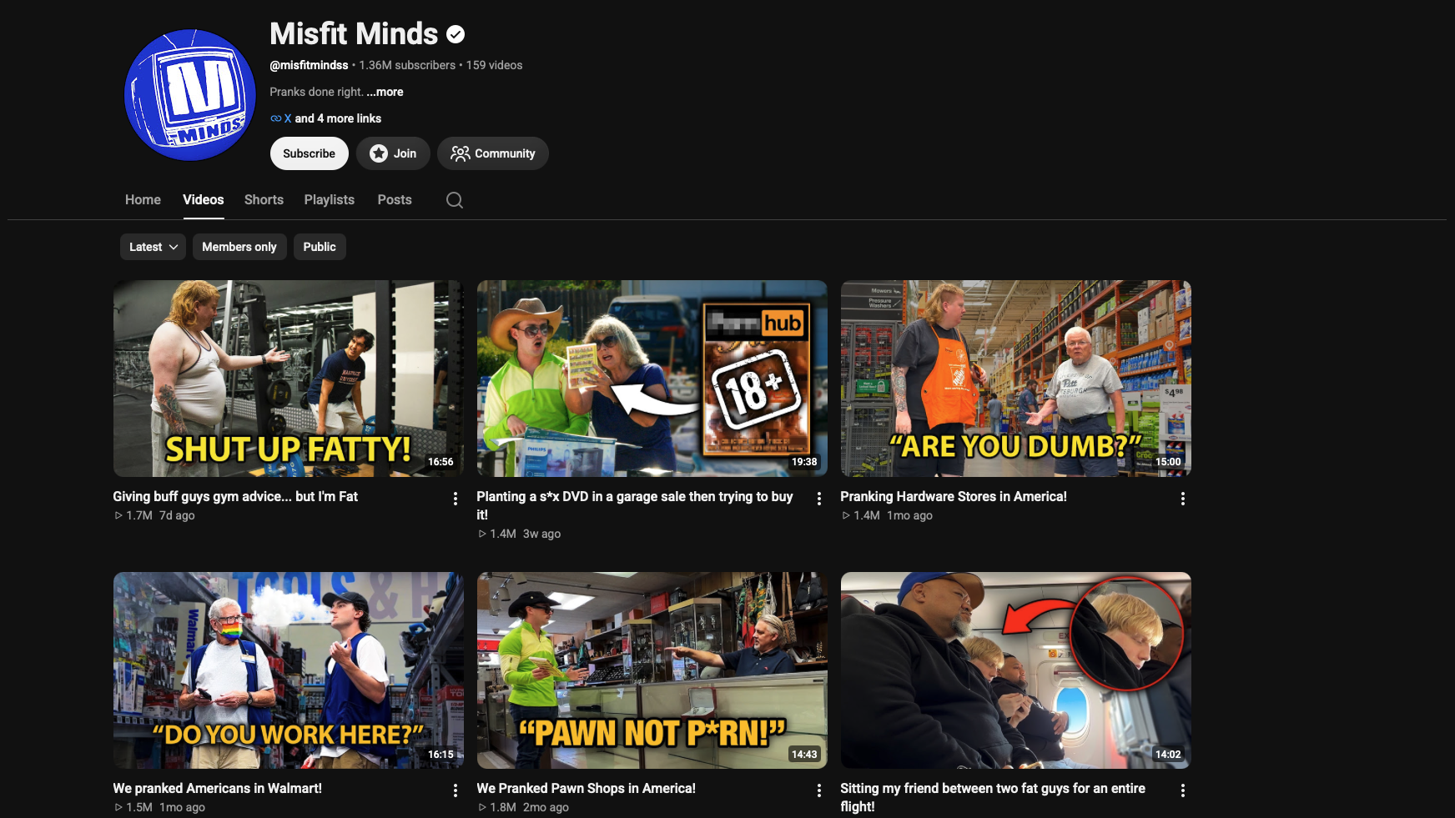Open 'Planting a s*x DVD in a garage sale' title
The image size is (1455, 818).
pyautogui.click(x=635, y=505)
